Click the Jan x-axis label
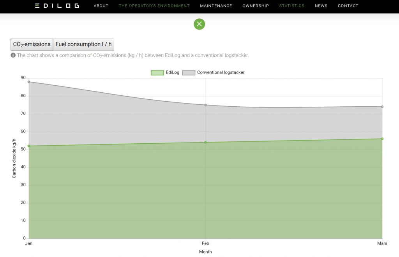 coord(29,243)
